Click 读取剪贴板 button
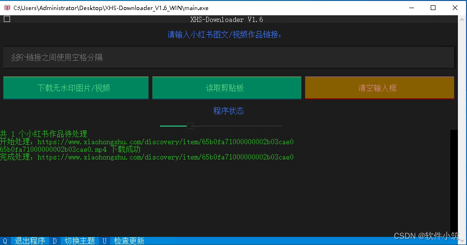467x245 pixels. click(x=226, y=88)
